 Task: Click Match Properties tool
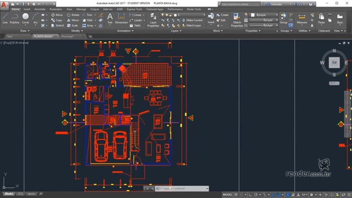(x=237, y=20)
